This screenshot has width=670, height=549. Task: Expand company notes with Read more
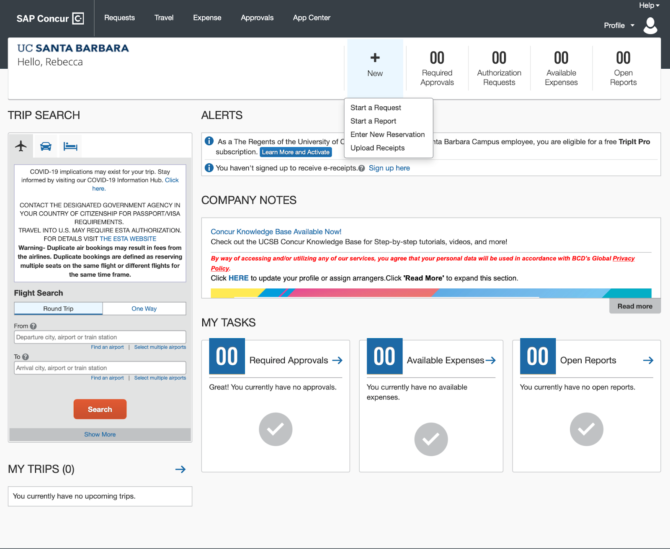tap(635, 306)
